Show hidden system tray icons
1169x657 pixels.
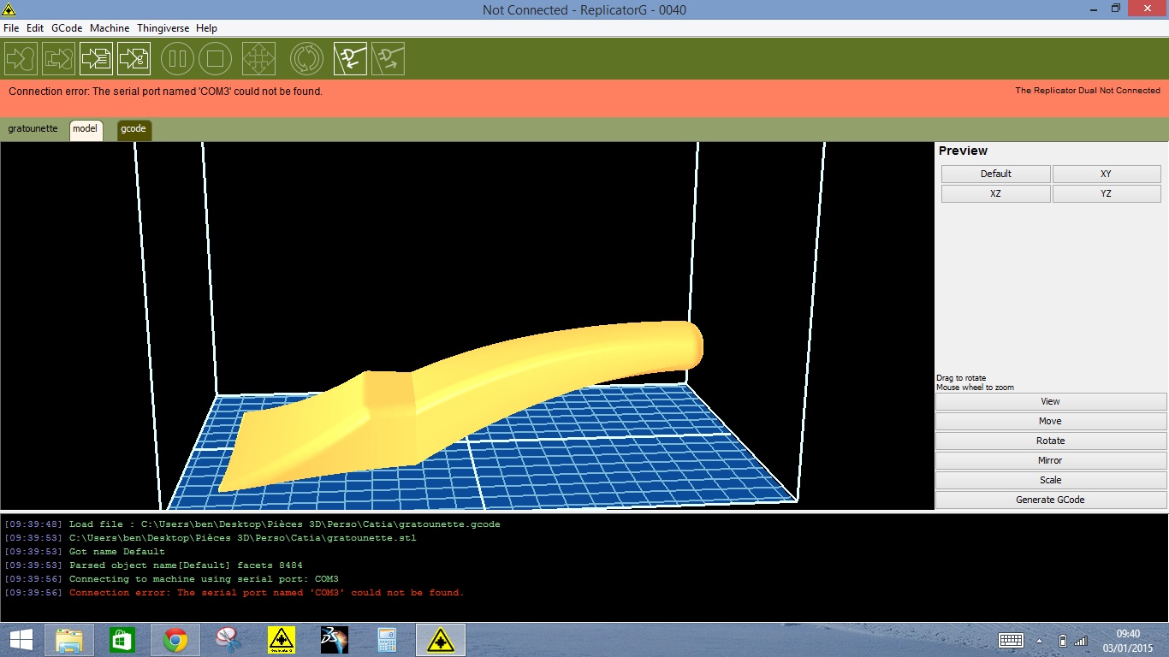point(1040,641)
